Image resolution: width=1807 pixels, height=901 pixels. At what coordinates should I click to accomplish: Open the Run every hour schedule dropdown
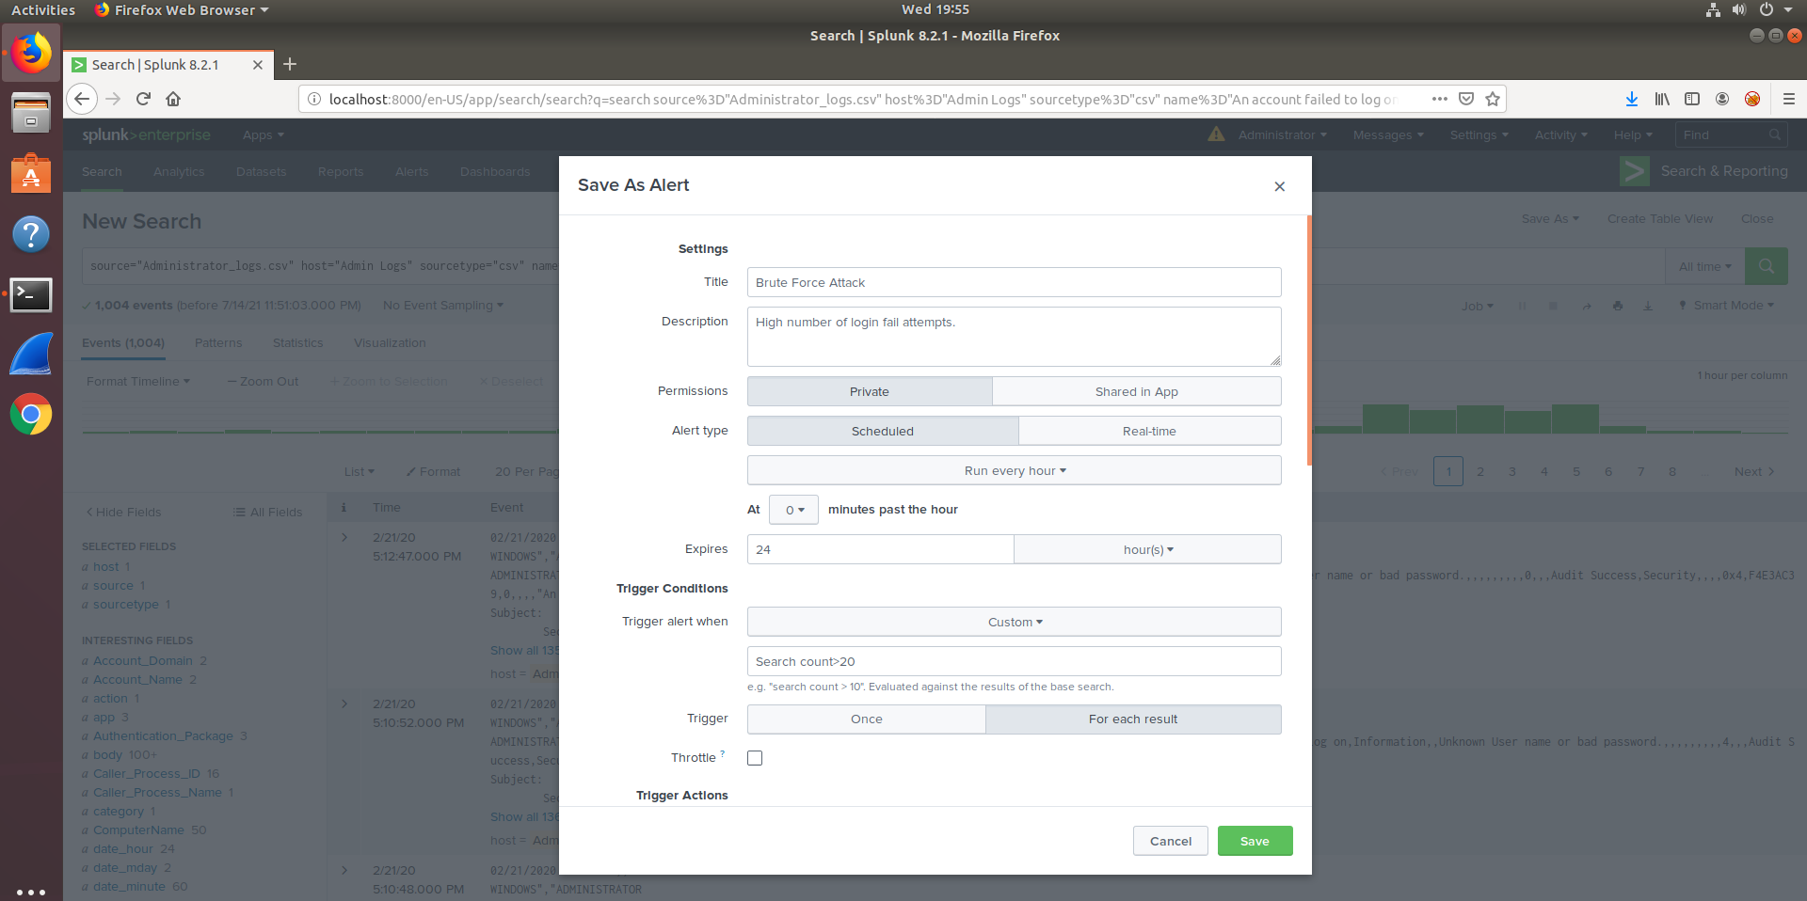coord(1015,470)
